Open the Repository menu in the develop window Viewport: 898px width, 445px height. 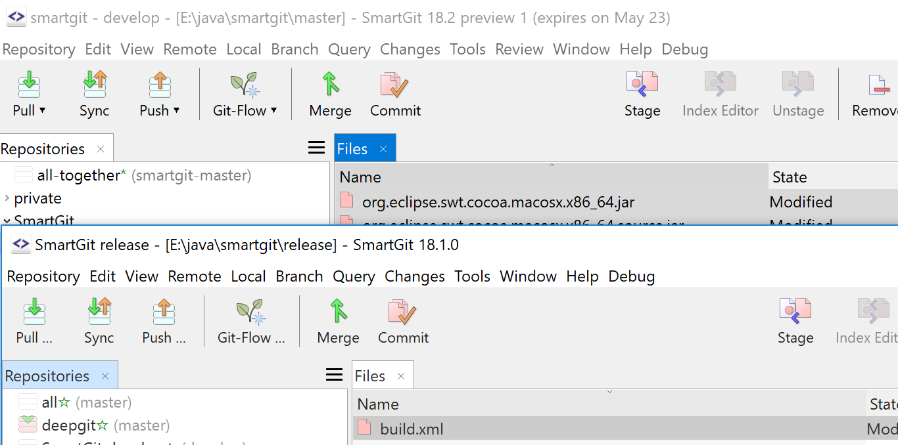(39, 49)
